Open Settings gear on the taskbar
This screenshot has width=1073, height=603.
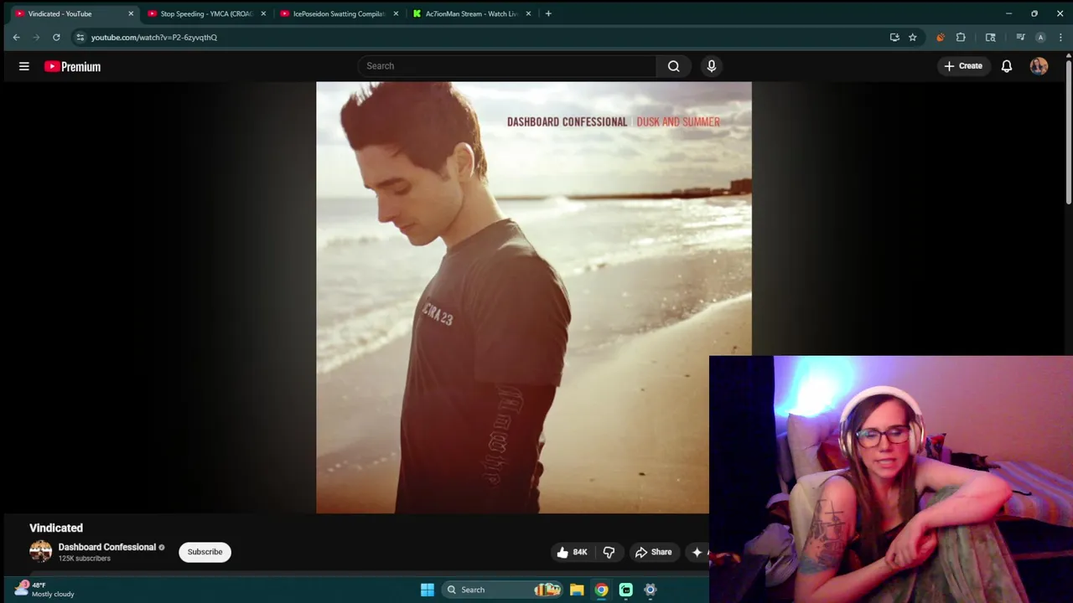click(x=650, y=590)
